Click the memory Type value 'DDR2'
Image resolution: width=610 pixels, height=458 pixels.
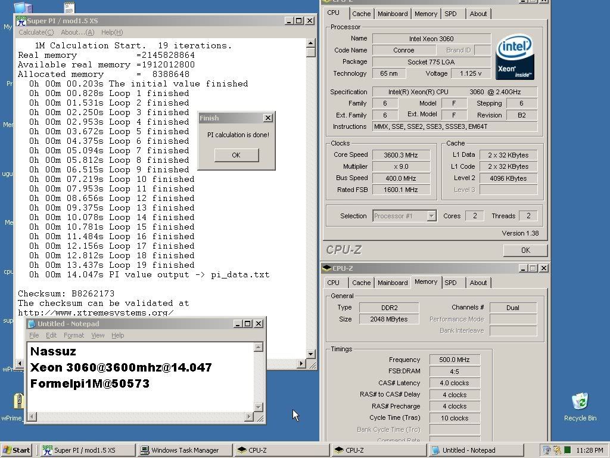[389, 308]
